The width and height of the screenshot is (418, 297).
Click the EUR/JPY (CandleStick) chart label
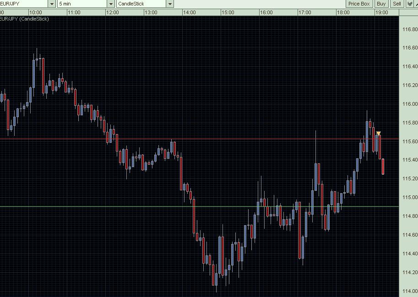tap(24, 19)
